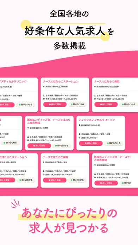Open 医療法人ディップ会 ナースではたらこ総合病院 title in middle row
Viewport: 138px width, 245px height.
tap(49, 121)
